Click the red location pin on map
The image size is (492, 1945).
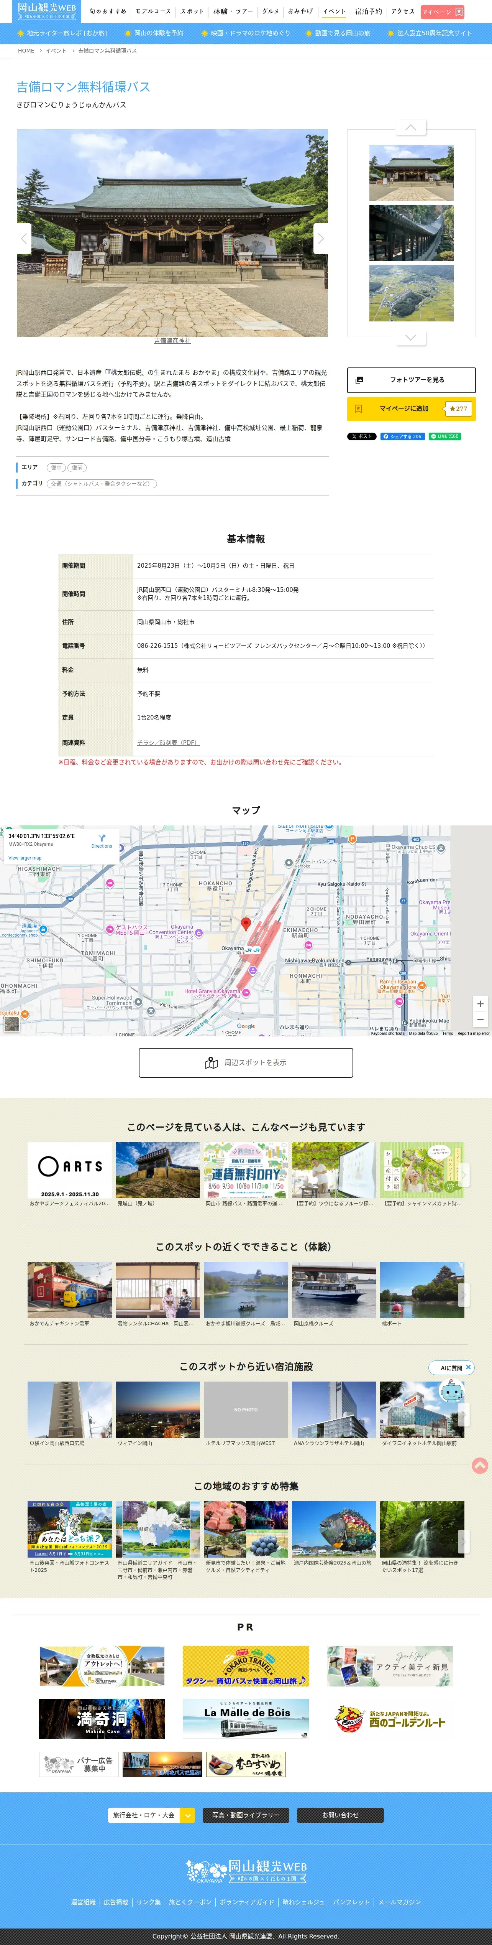click(x=245, y=924)
